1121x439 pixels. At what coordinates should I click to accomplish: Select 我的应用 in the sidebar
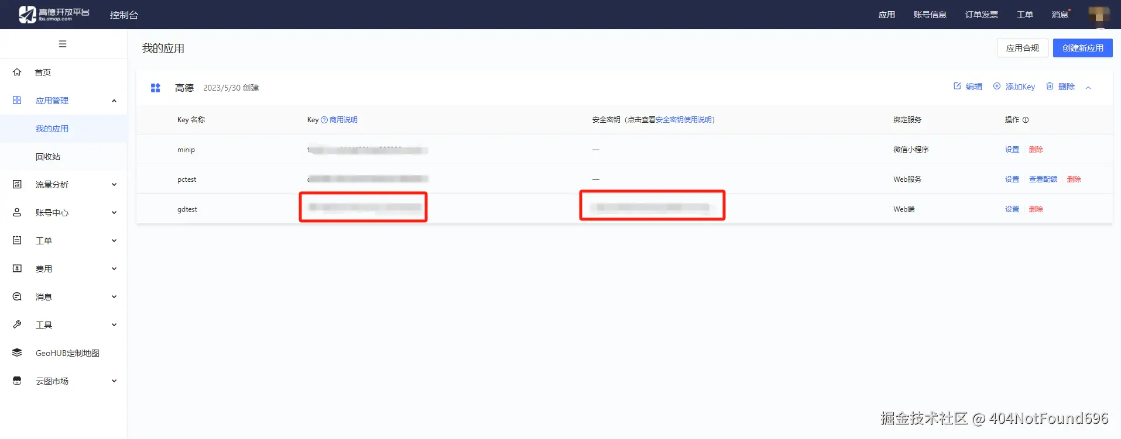(x=52, y=129)
